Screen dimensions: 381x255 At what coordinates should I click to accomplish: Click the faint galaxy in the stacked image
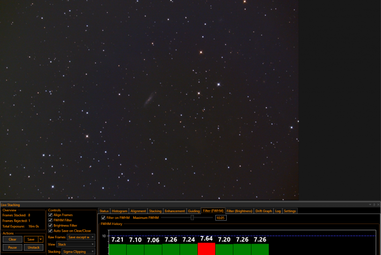point(149,99)
